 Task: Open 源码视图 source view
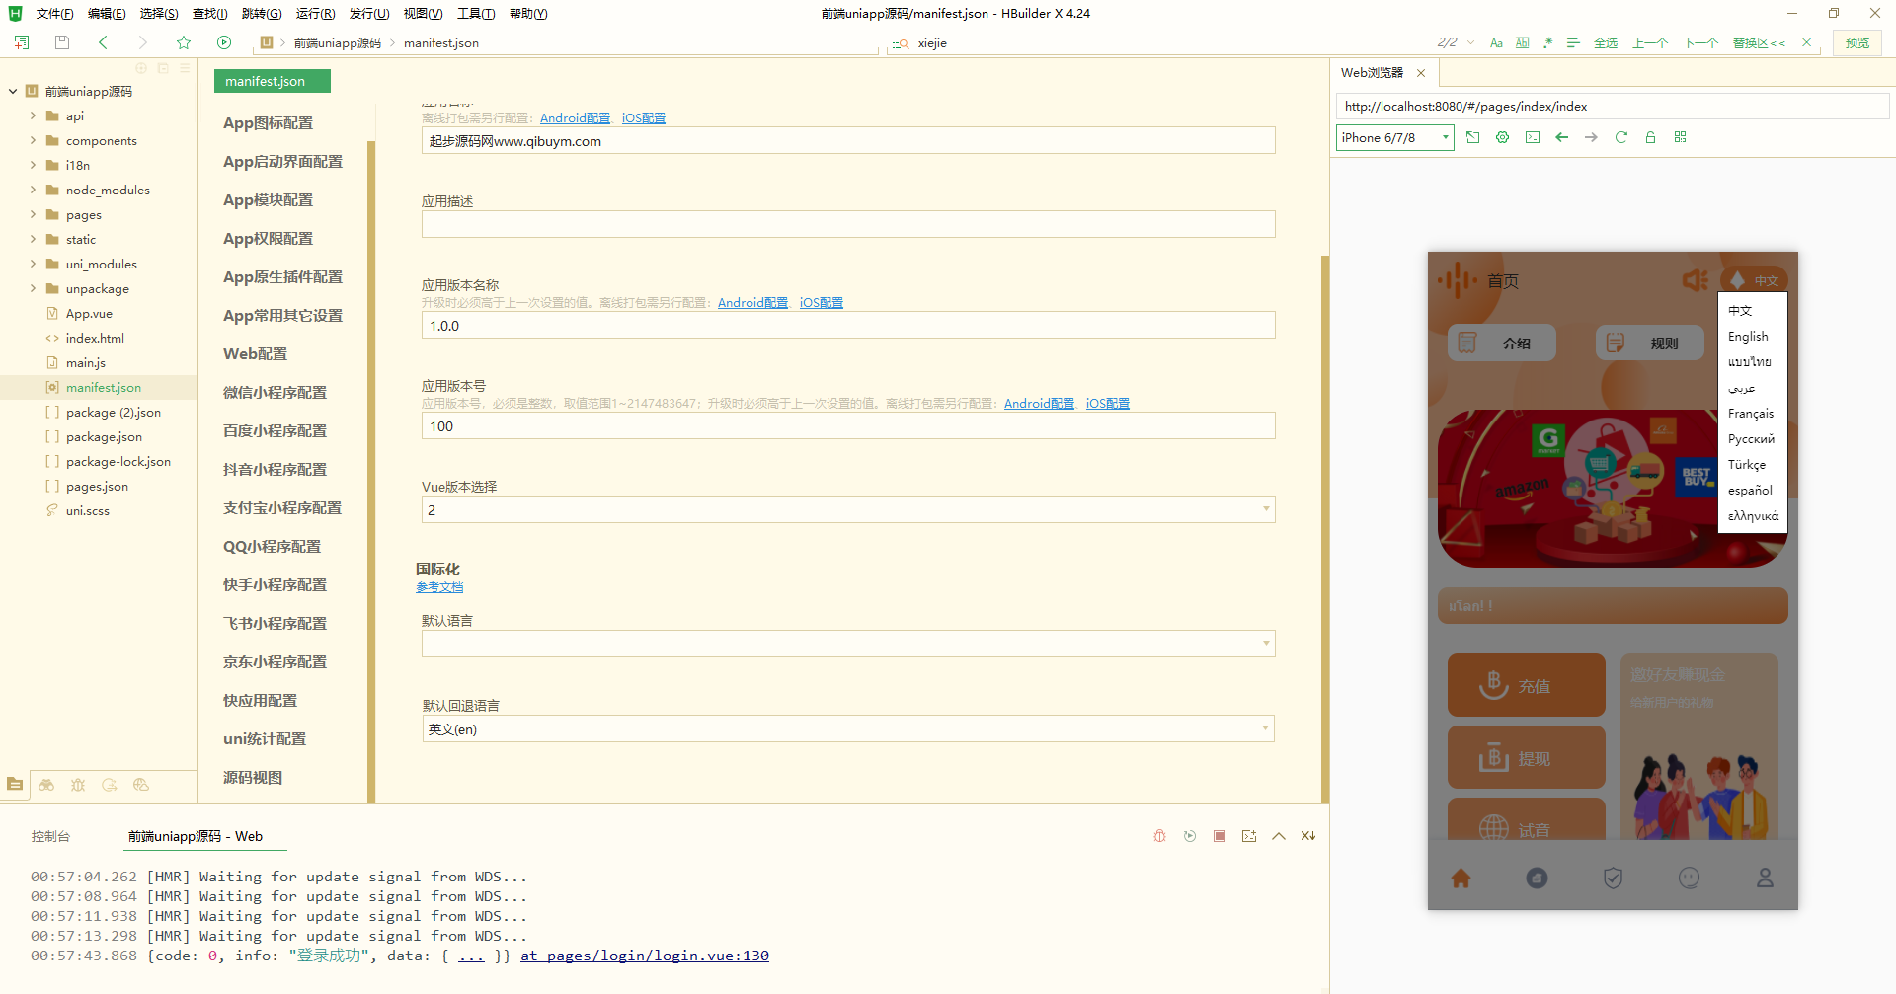[253, 777]
